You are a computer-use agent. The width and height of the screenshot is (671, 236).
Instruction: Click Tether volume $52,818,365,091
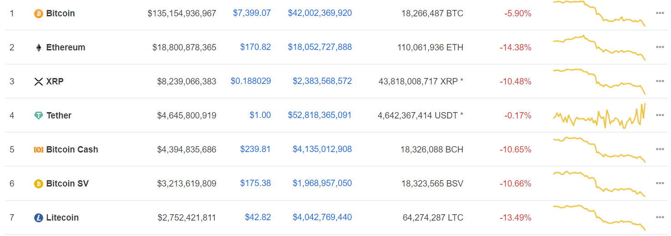click(320, 115)
